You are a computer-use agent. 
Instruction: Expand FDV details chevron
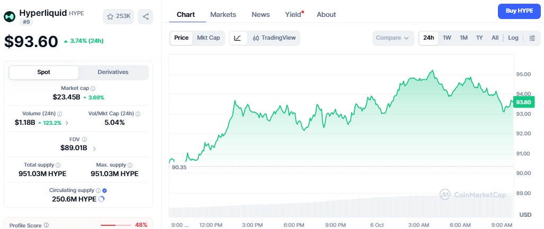tap(94, 149)
